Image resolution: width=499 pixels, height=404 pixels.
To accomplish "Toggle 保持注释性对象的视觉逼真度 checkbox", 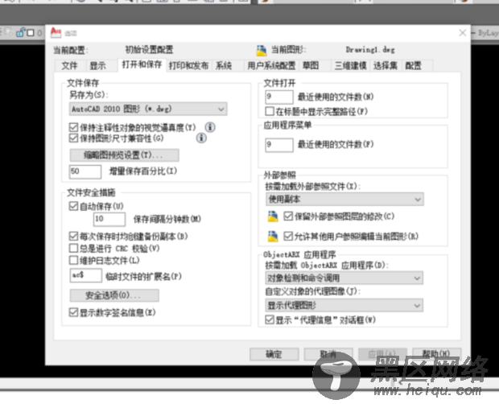I will tap(73, 127).
